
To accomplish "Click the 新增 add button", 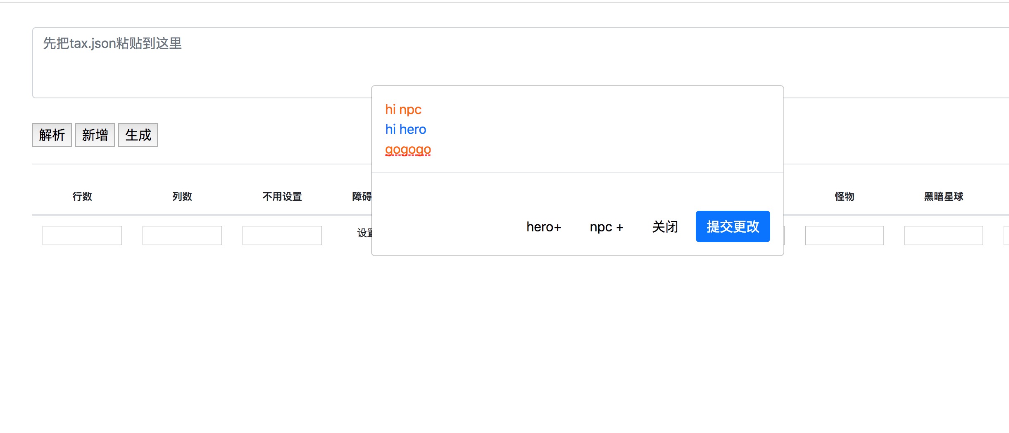I will point(95,135).
